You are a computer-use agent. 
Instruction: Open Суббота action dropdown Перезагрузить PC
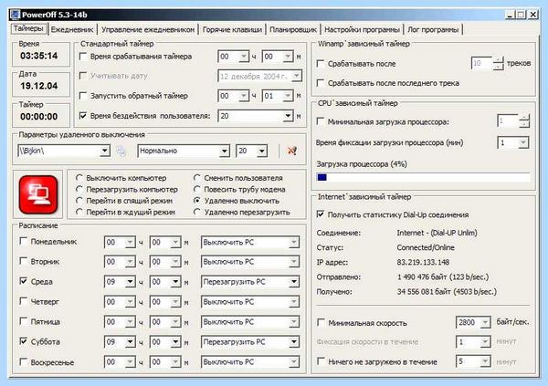pos(294,342)
